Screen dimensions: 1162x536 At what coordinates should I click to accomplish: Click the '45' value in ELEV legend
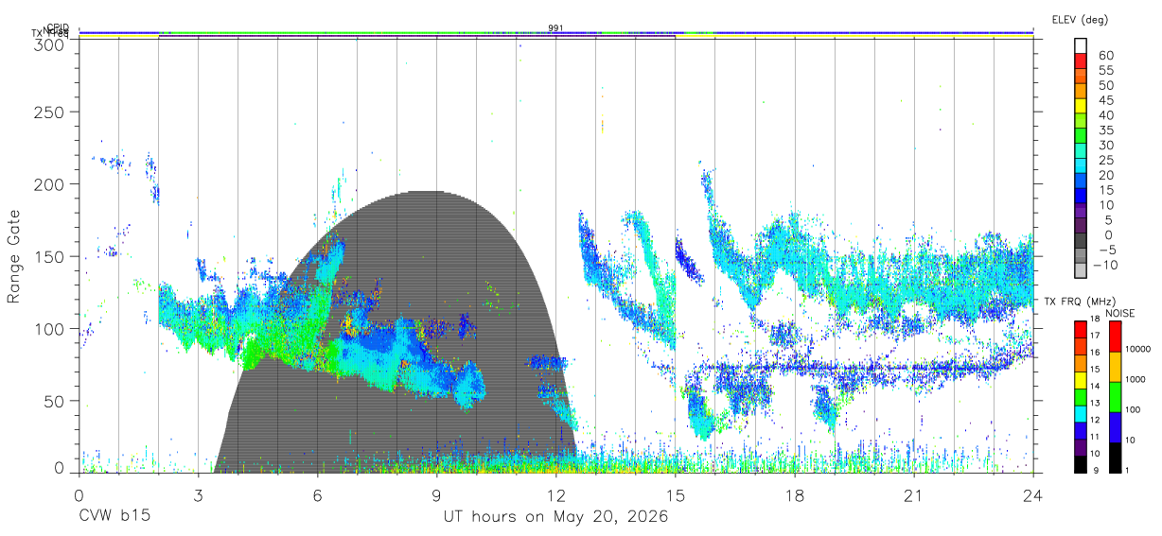pyautogui.click(x=1106, y=99)
